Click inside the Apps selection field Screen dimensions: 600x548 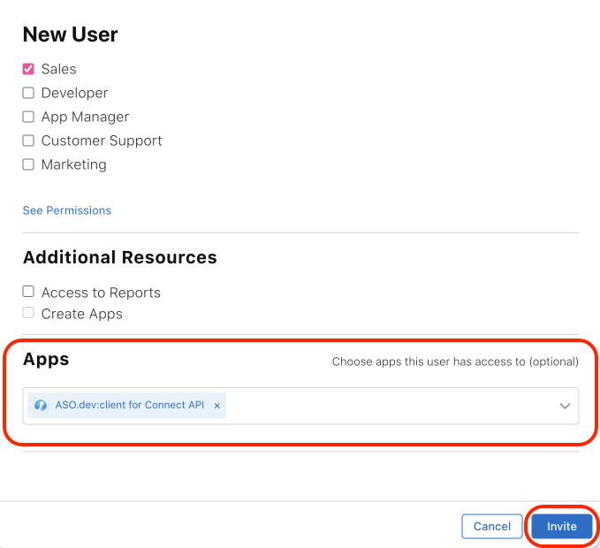tap(300, 406)
